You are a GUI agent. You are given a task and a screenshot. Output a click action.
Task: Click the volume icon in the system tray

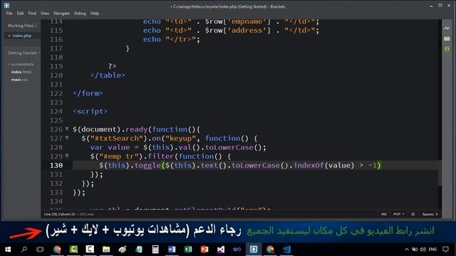423,250
